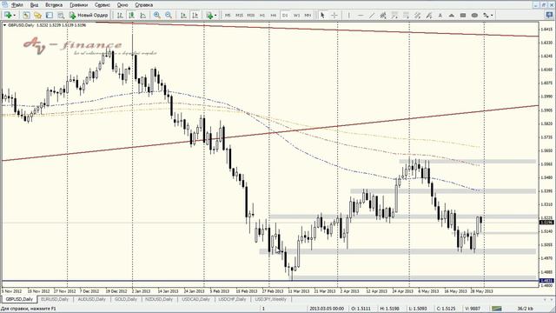Select the cursor arrow tool

pos(322,16)
